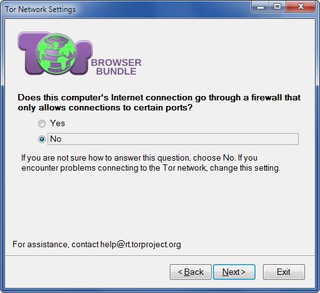Select the Yes radio button
This screenshot has height=293, width=320.
(42, 124)
